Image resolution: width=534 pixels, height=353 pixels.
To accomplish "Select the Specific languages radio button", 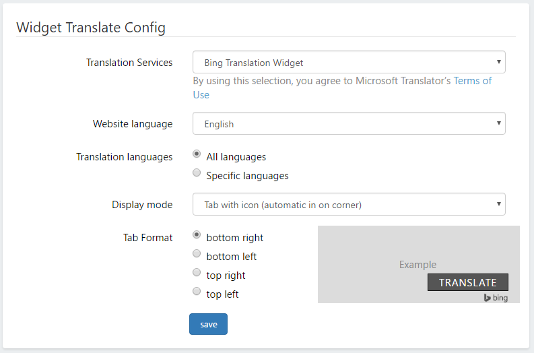I will point(197,172).
